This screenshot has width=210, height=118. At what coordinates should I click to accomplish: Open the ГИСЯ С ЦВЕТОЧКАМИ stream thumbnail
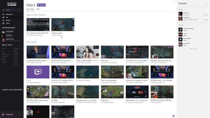point(88,52)
